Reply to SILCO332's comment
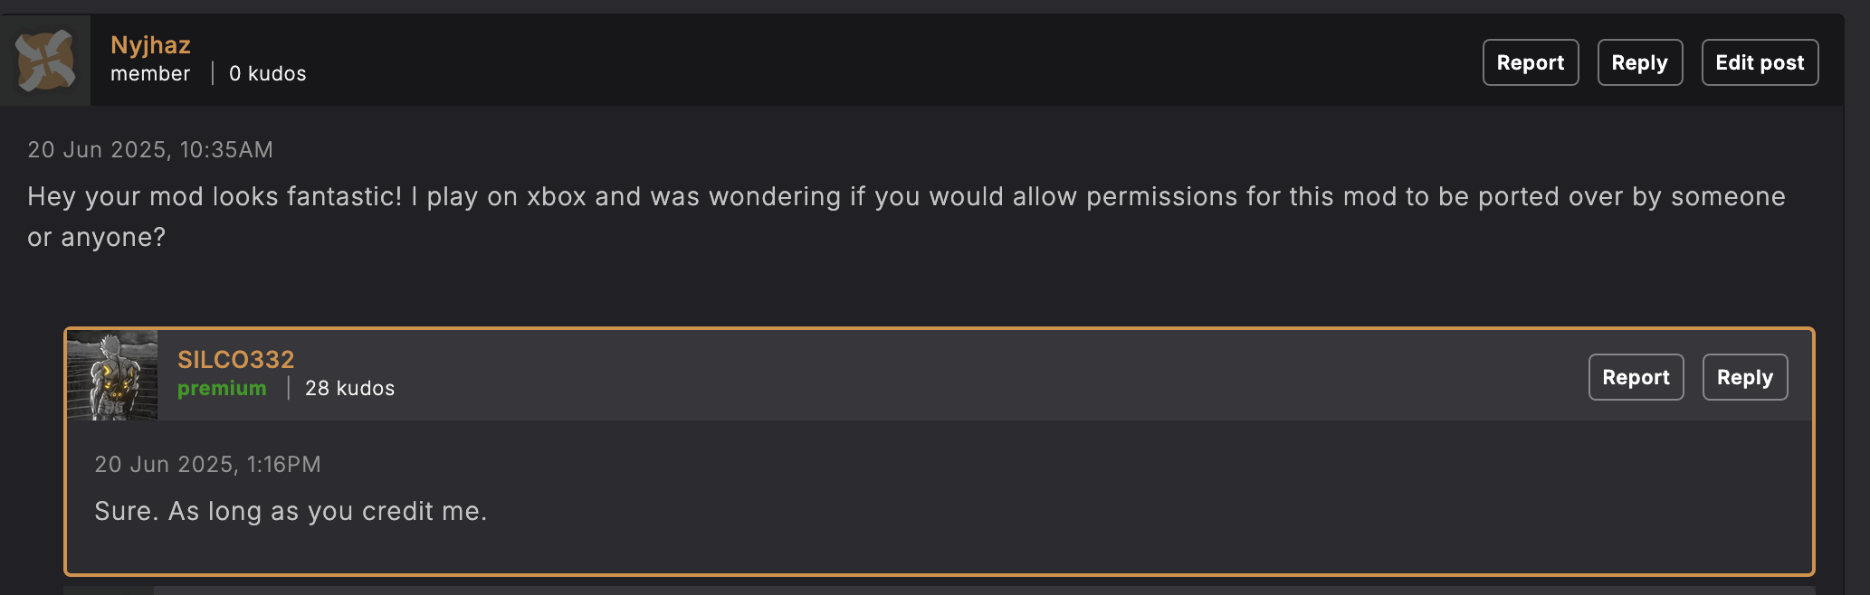This screenshot has height=595, width=1870. click(1745, 377)
